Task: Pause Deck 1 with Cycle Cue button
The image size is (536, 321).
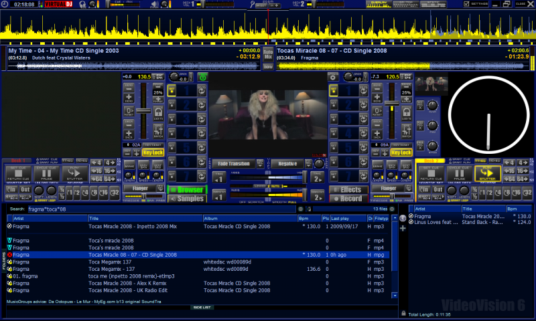Action: 46,174
